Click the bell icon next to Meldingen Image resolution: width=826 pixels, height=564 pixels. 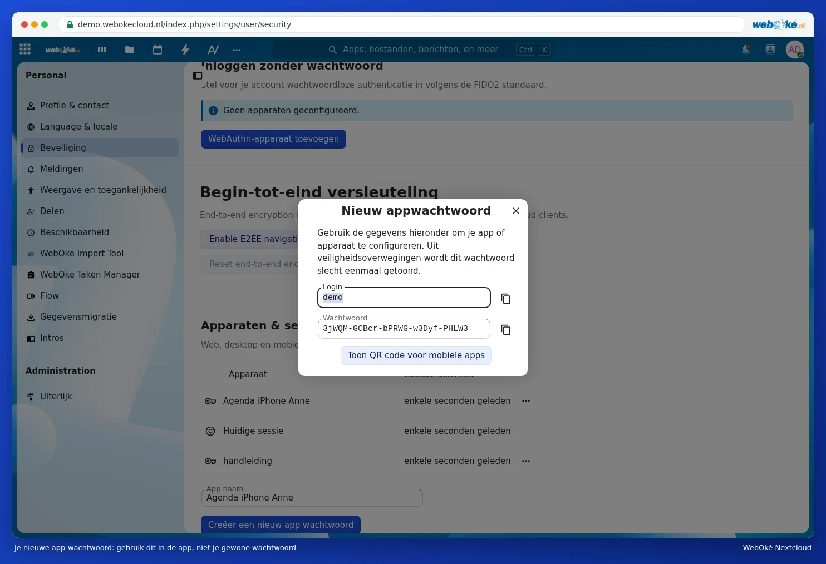pyautogui.click(x=31, y=169)
